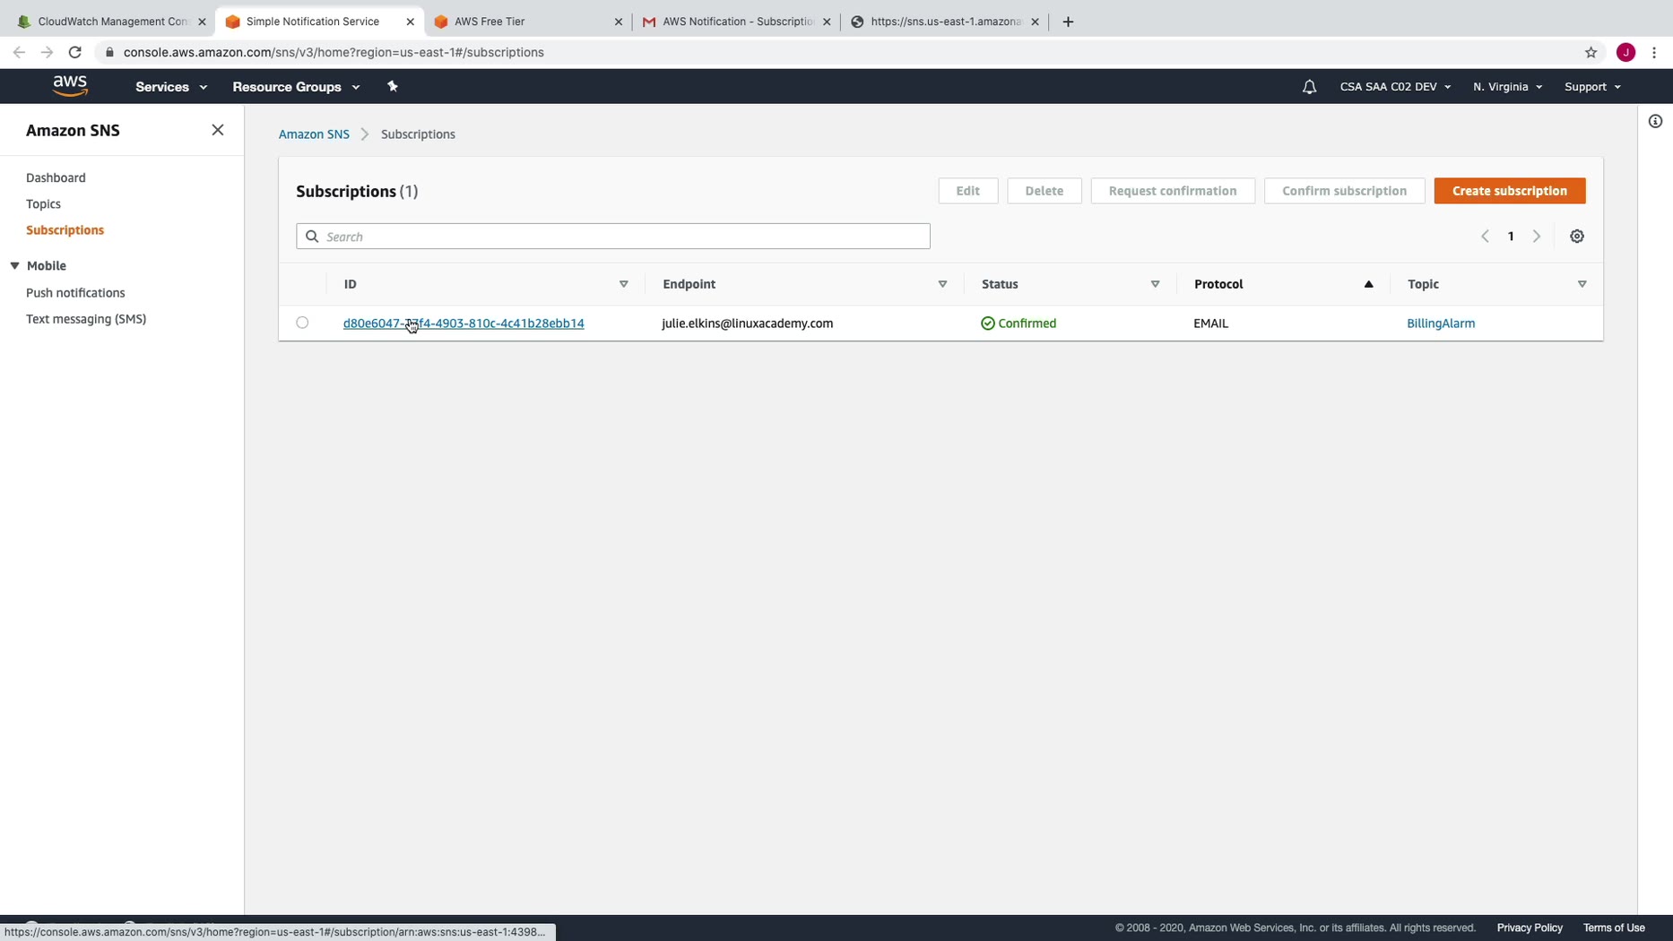Screen dimensions: 1673x941
Task: Open the Support dropdown menu
Action: coord(1592,87)
